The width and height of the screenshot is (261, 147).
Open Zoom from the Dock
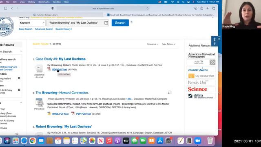[197, 140]
